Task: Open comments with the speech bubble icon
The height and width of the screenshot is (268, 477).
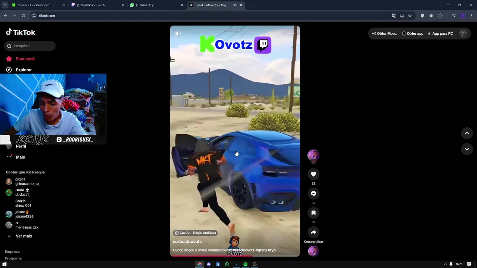Action: coord(313,194)
